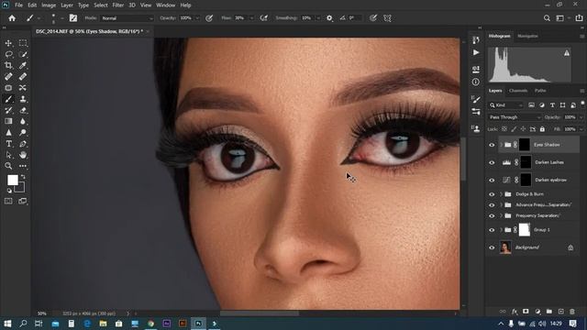Click the Eyes Shadow layer mask thumbnail
The image size is (587, 330).
[525, 145]
